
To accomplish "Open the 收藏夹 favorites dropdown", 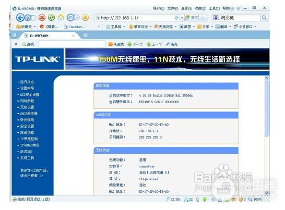I will 26,27.
